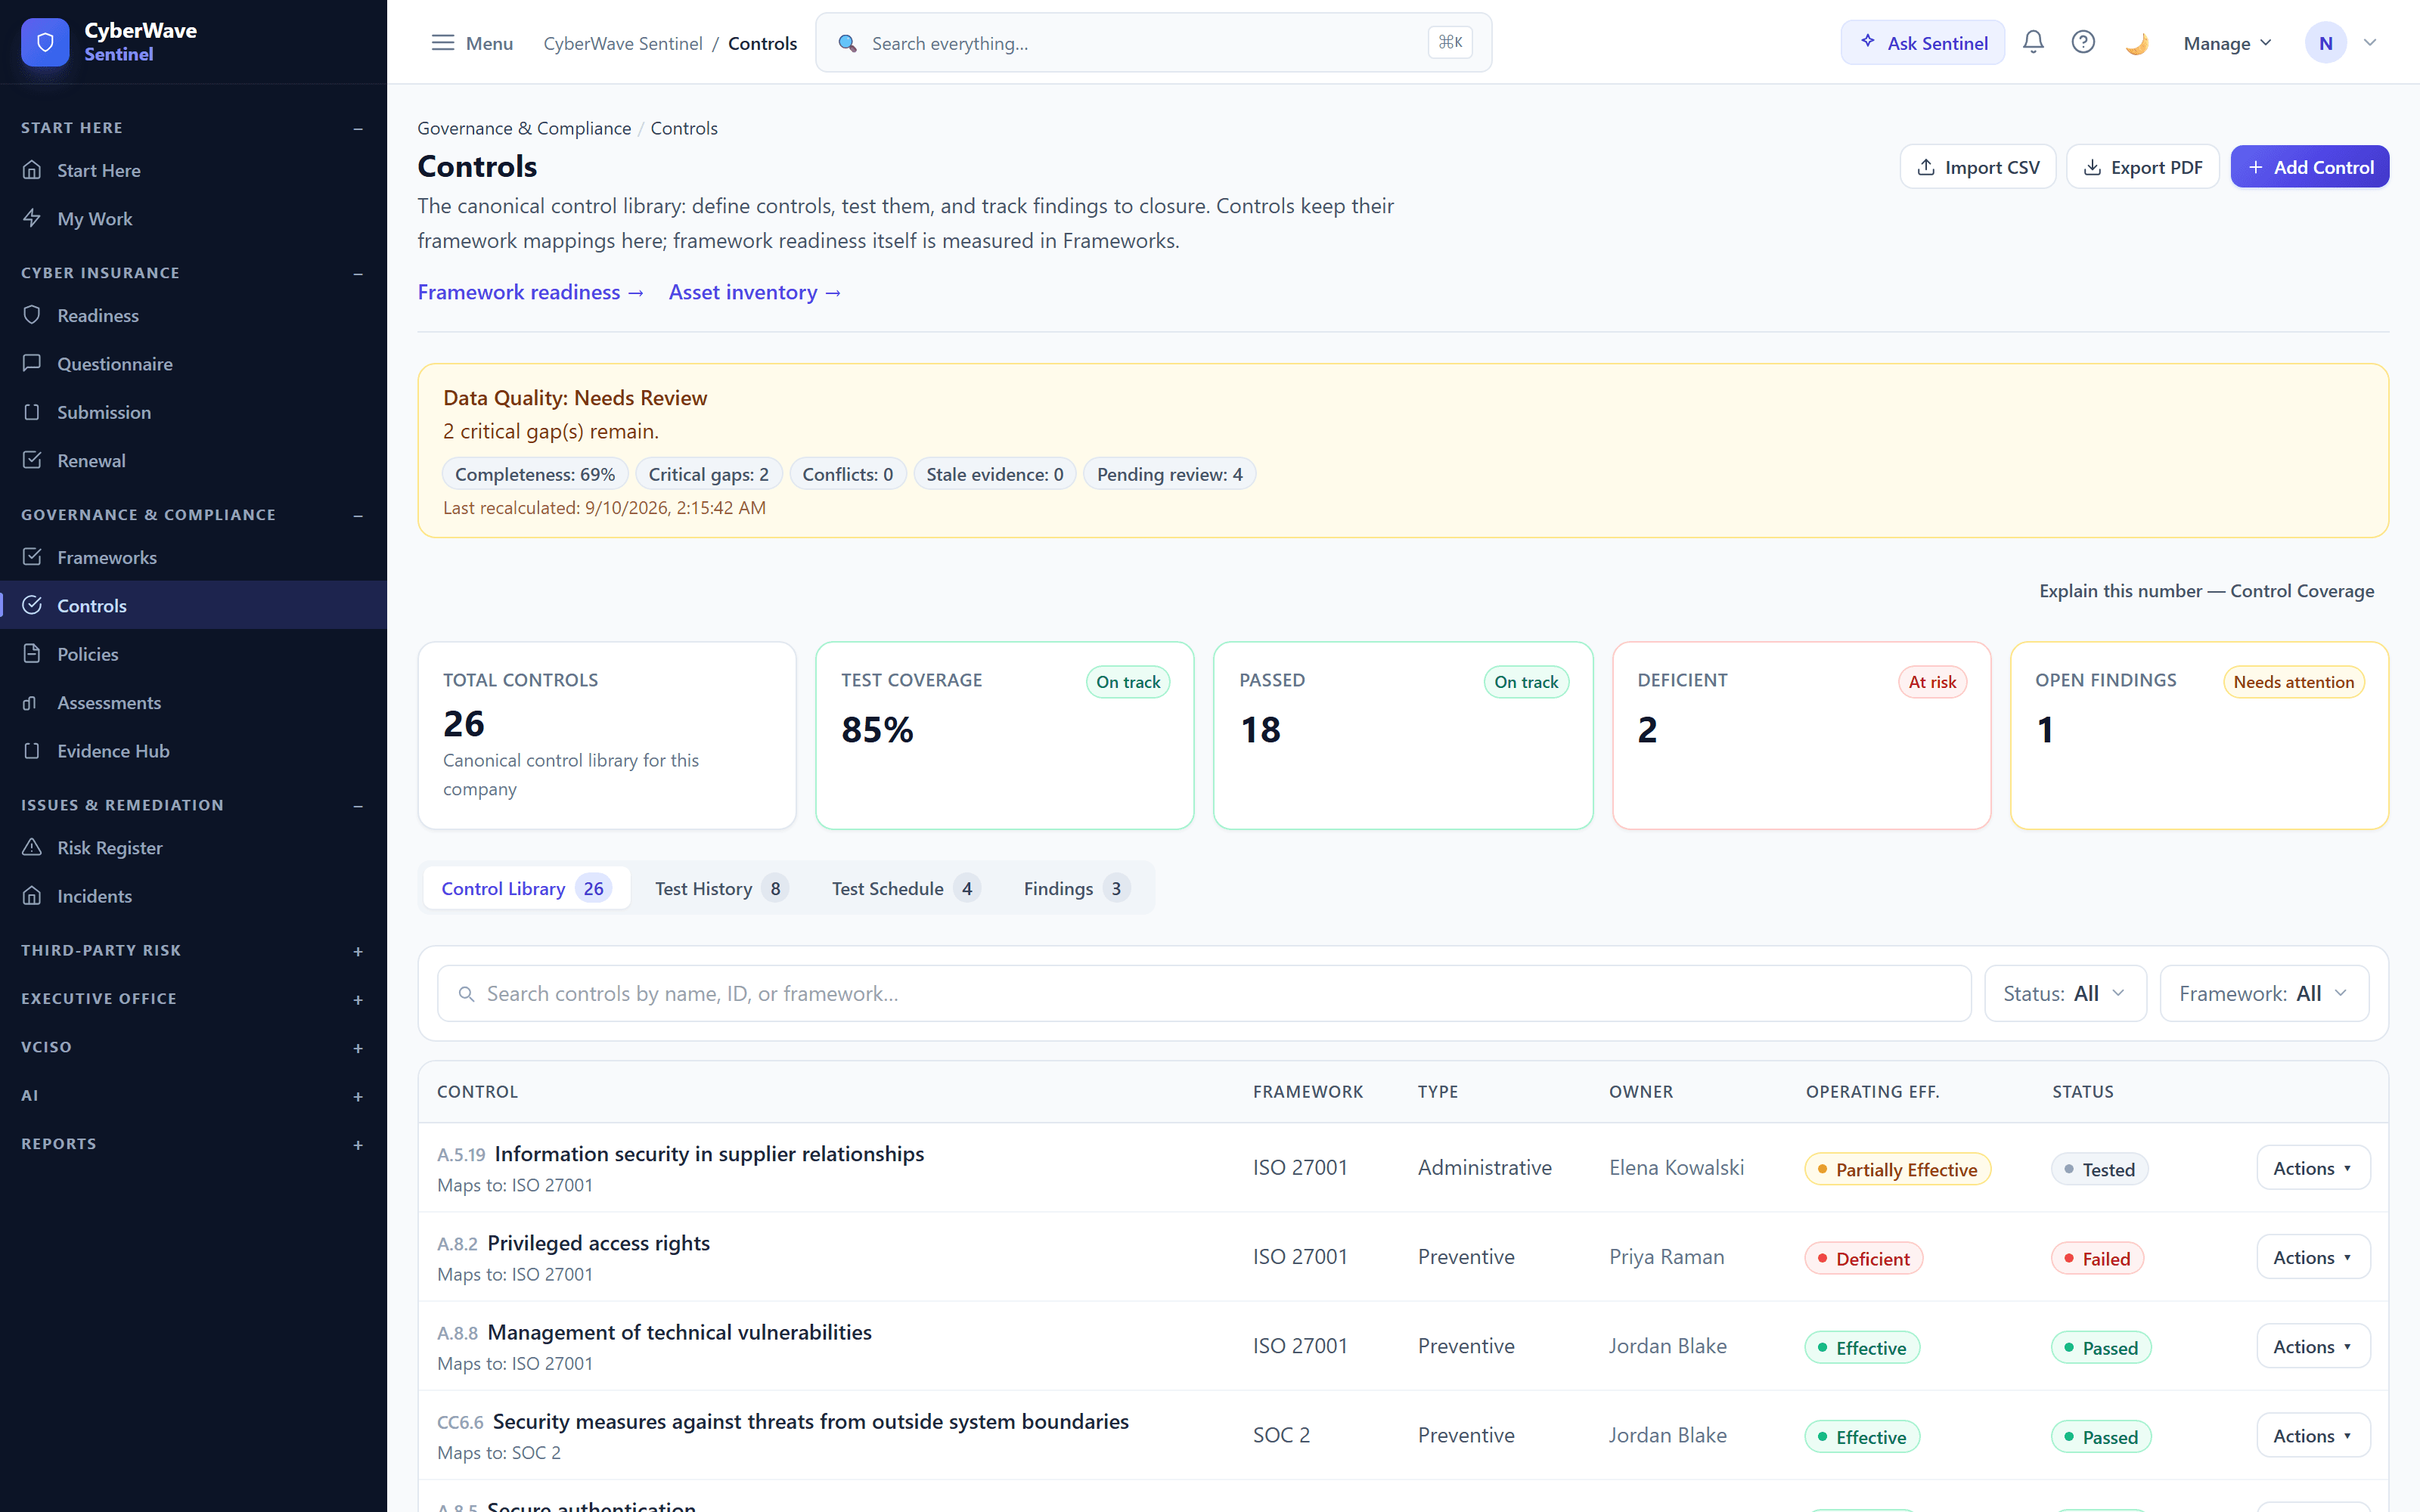Open Frameworks in the sidebar

coord(193,557)
